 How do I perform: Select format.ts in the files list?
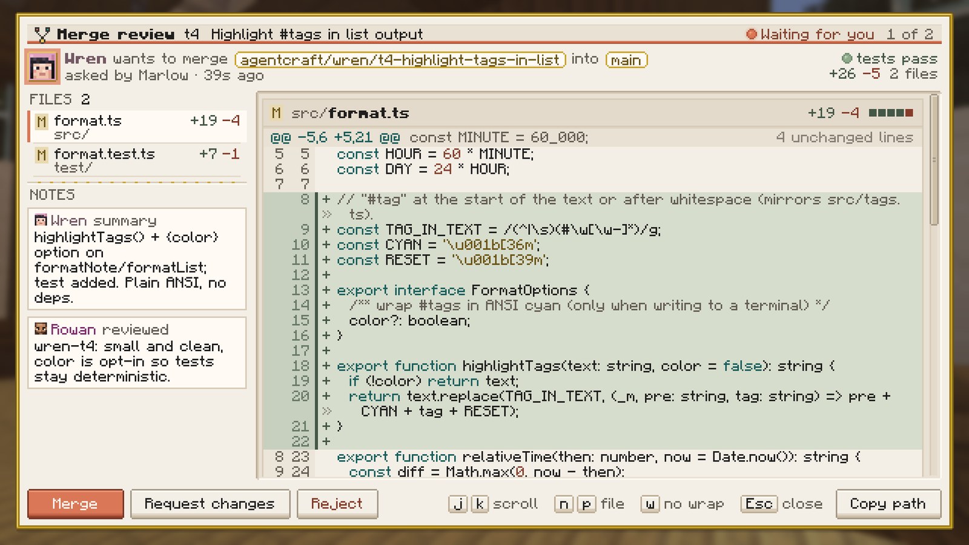coord(137,127)
